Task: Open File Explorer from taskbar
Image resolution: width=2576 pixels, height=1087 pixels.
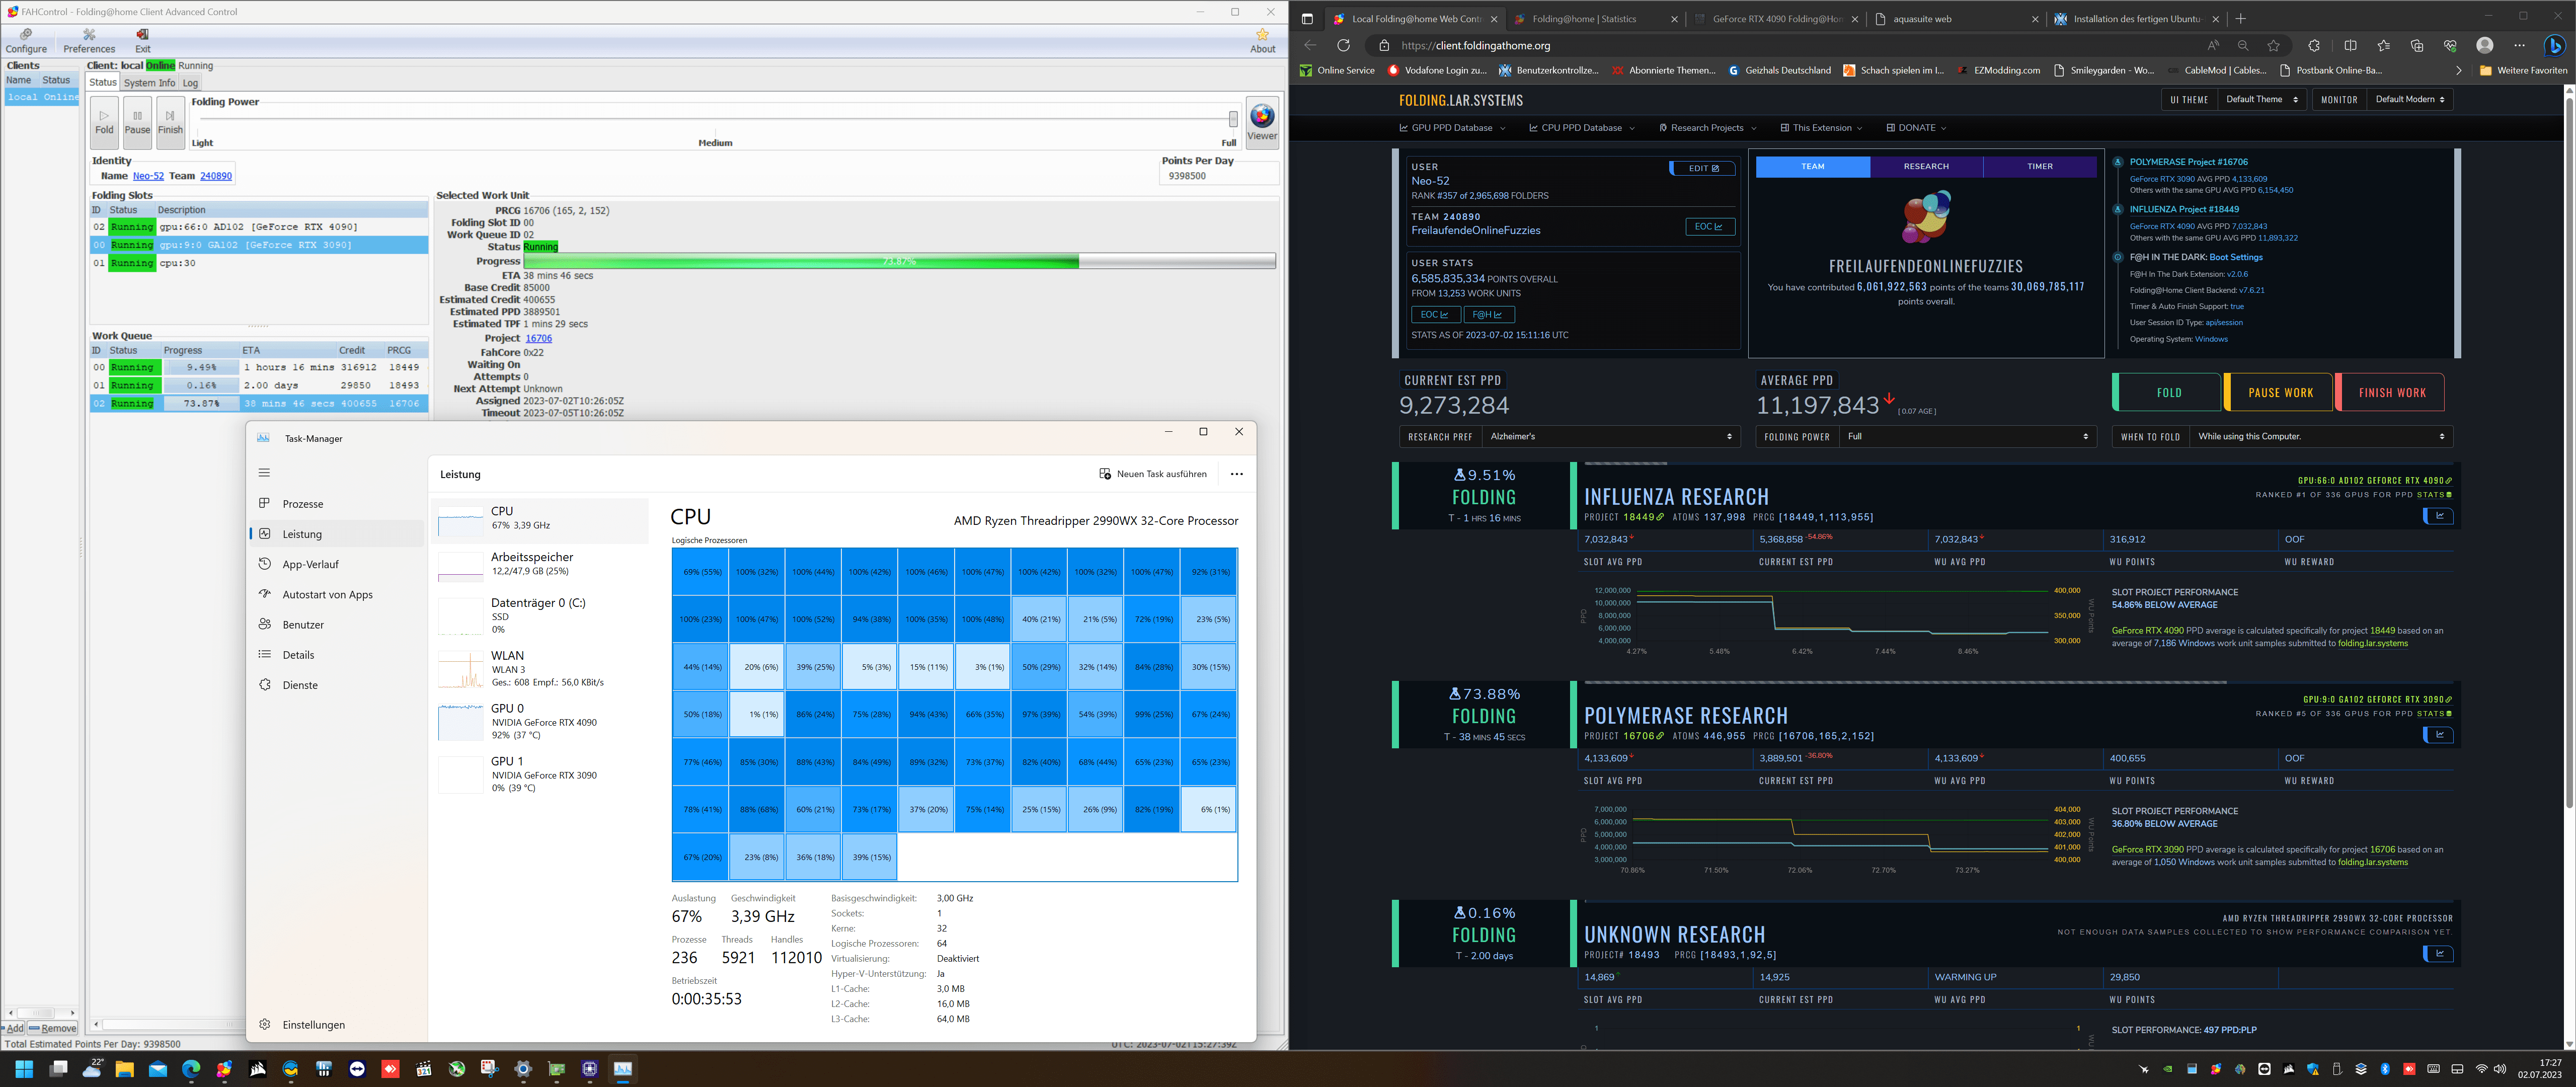Action: point(124,1069)
